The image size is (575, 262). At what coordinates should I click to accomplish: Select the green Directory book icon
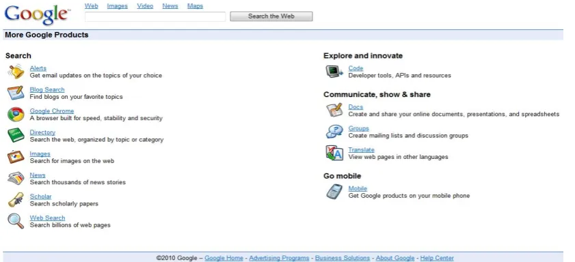coord(16,136)
